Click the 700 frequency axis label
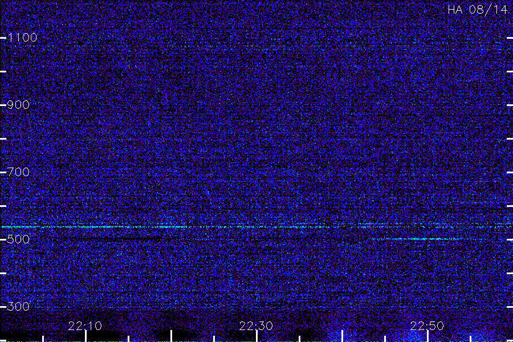This screenshot has width=513, height=342. click(x=18, y=172)
